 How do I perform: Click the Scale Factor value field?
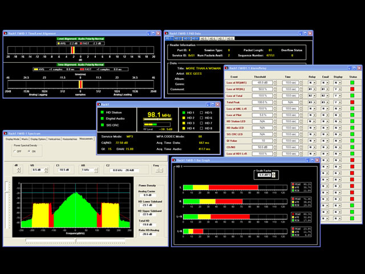pyautogui.click(x=265, y=175)
